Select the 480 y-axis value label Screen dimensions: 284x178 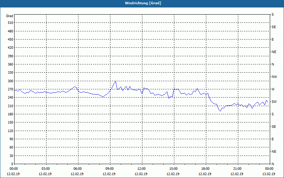tap(11, 31)
